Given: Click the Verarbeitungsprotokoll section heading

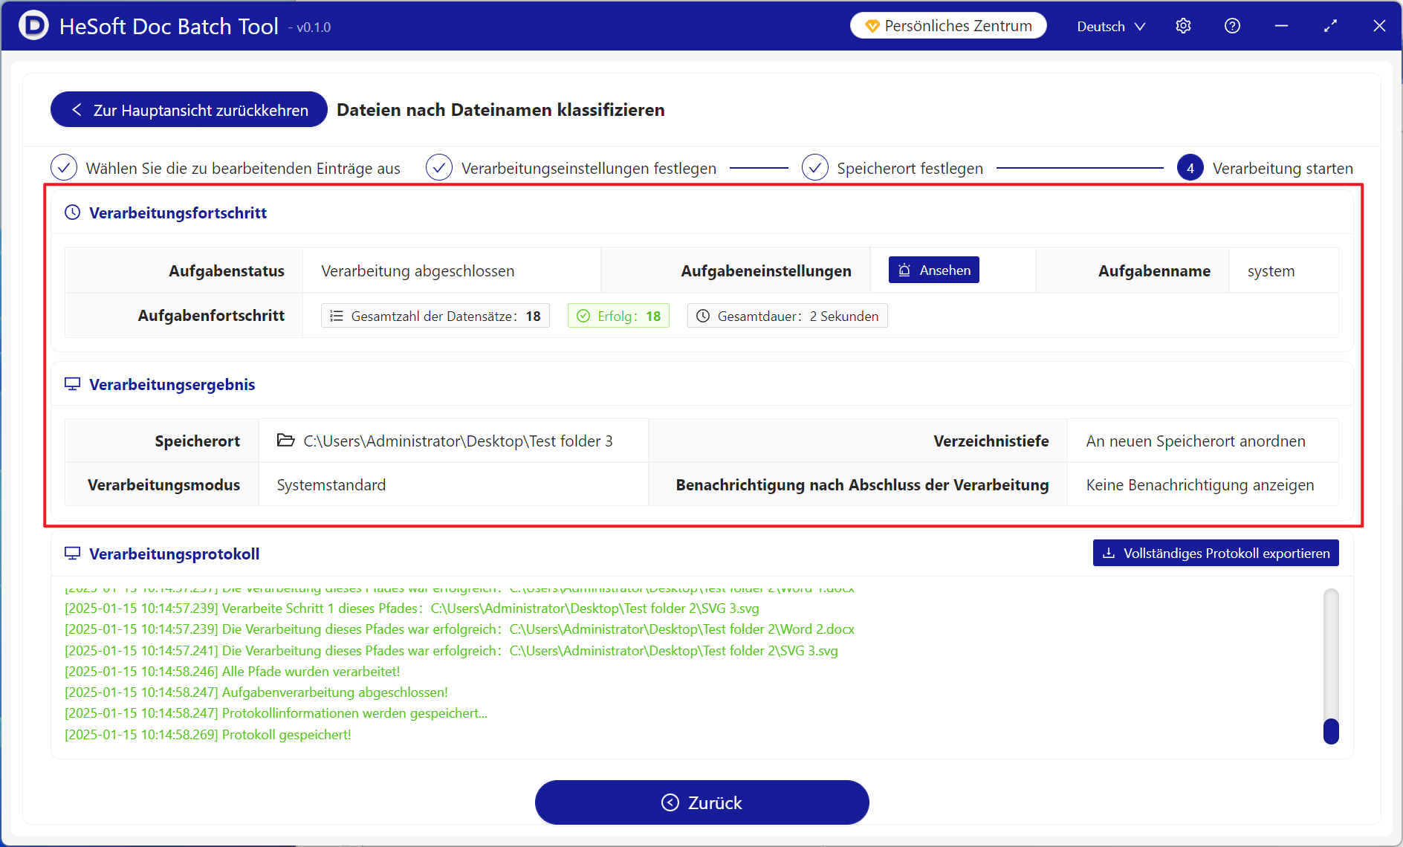Looking at the screenshot, I should point(175,554).
